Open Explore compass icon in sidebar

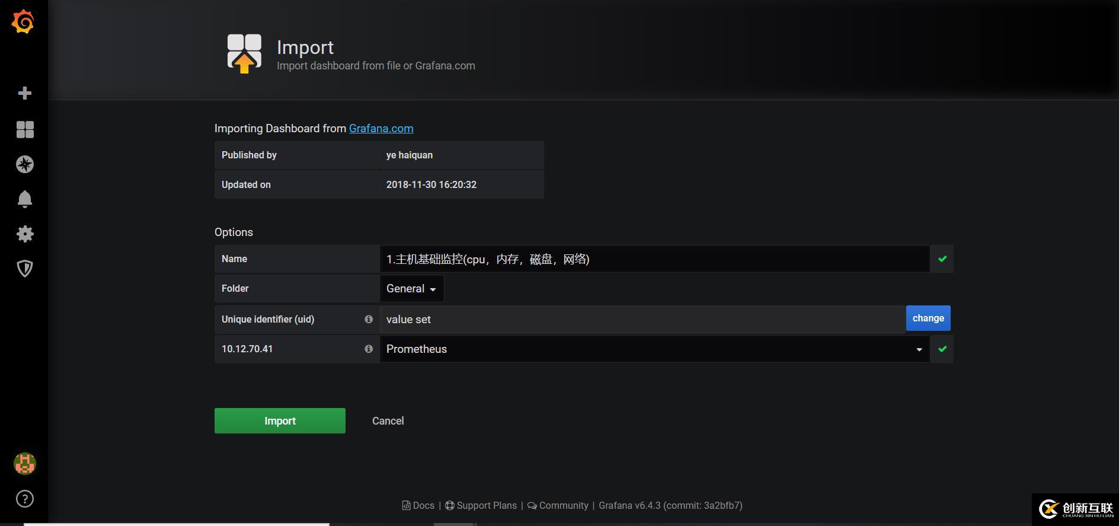click(25, 164)
